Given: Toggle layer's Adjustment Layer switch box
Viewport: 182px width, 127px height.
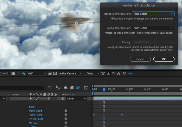Looking at the screenshot, I should pyautogui.click(x=52, y=99).
